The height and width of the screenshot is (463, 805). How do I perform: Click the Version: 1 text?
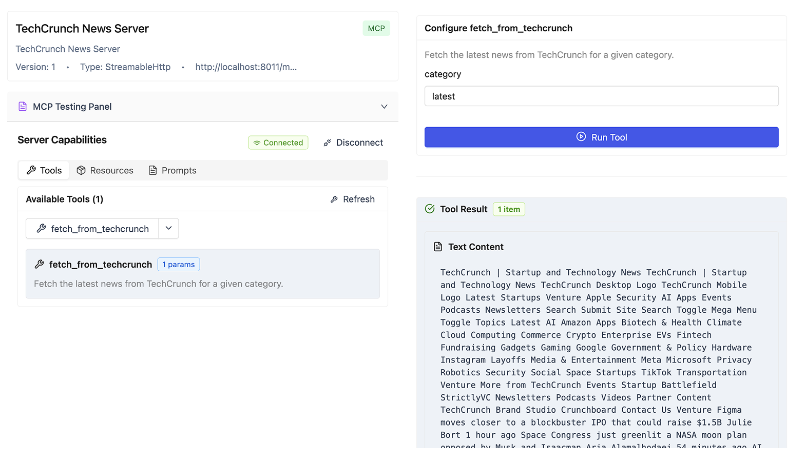tap(35, 67)
